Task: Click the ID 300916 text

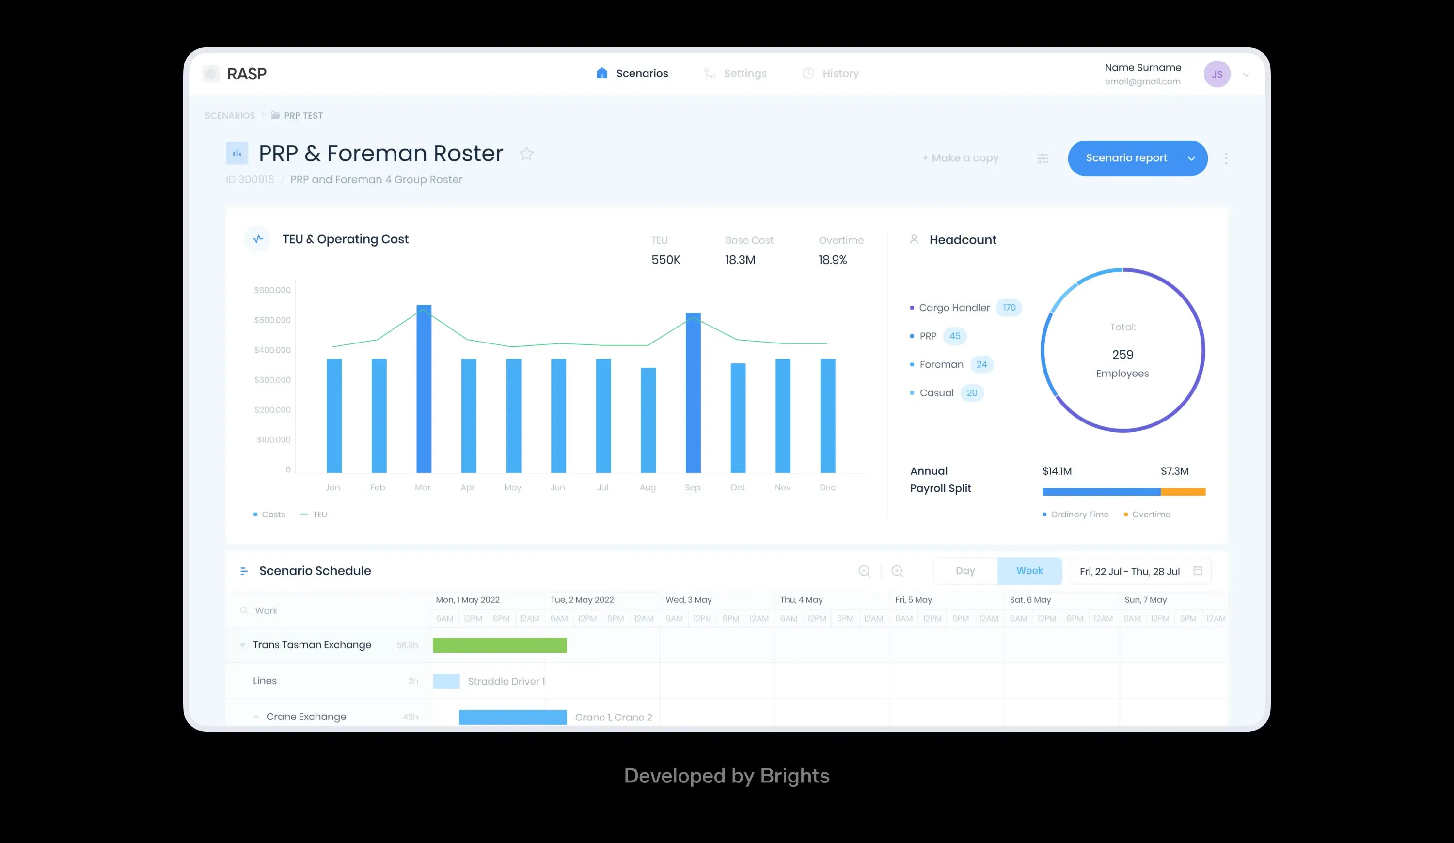Action: tap(249, 179)
